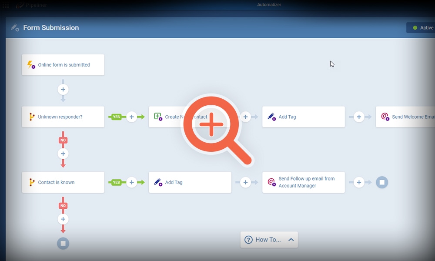Expand the plus below Online form is submitted
This screenshot has width=435, height=261.
pos(63,89)
